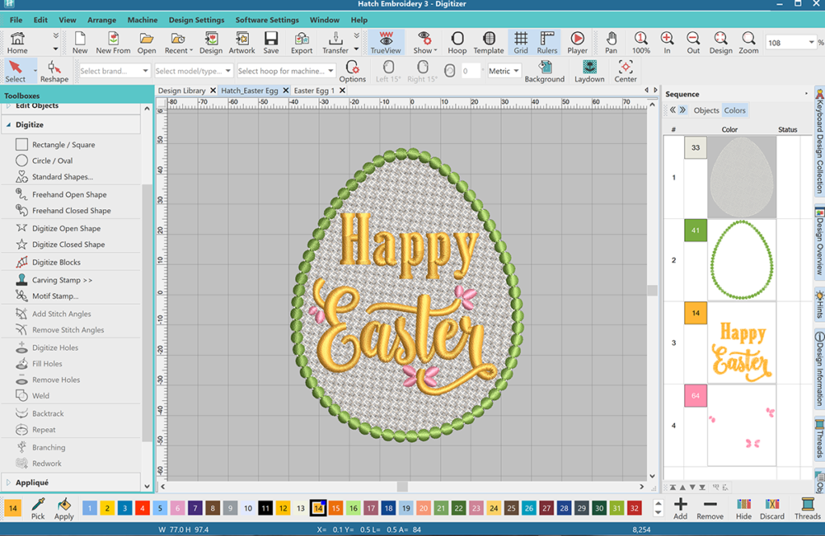Click the Laydown icon

click(x=590, y=71)
